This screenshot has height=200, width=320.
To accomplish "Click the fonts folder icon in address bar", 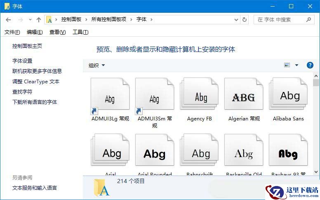I will click(x=49, y=20).
